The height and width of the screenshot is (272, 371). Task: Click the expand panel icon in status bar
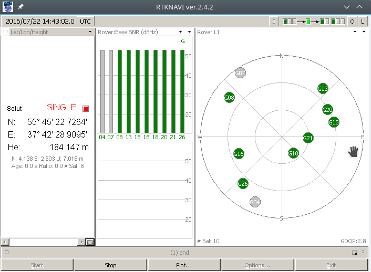click(355, 252)
